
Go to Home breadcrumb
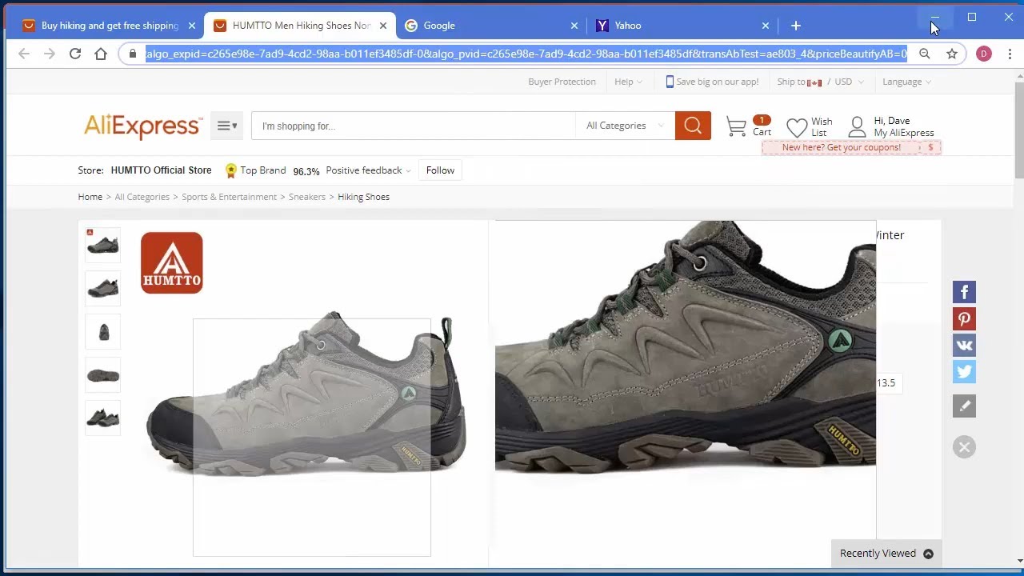[x=90, y=197]
